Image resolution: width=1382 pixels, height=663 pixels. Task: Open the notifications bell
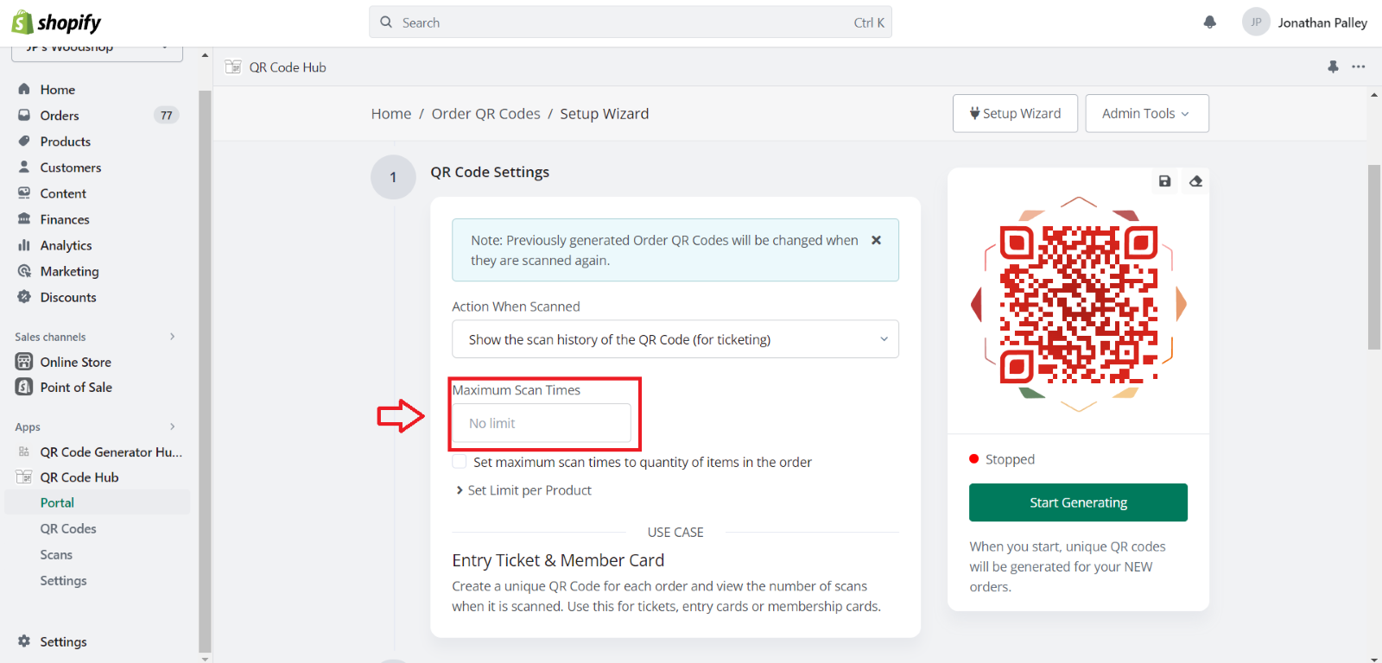pos(1210,22)
